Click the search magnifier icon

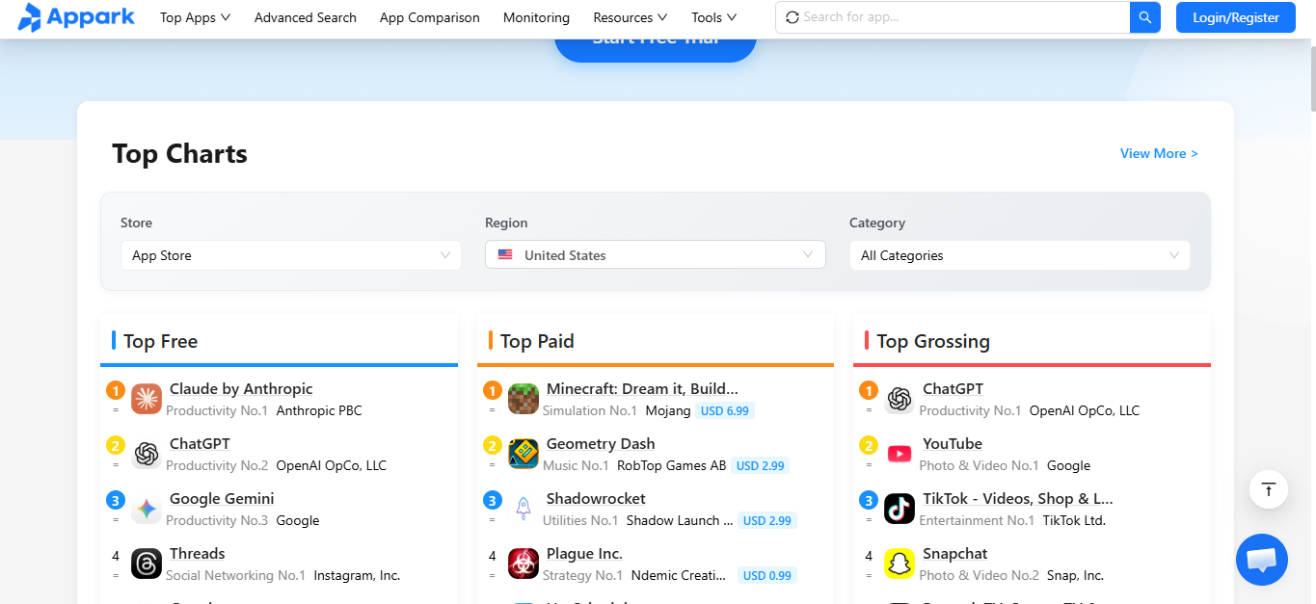(1144, 16)
